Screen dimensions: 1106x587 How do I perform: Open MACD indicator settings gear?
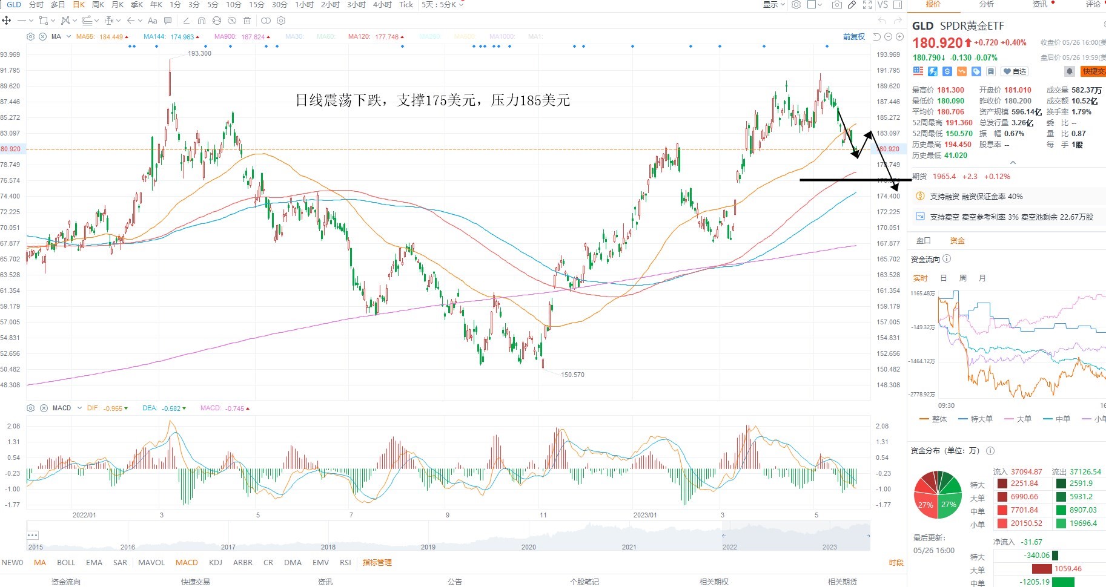tap(31, 408)
